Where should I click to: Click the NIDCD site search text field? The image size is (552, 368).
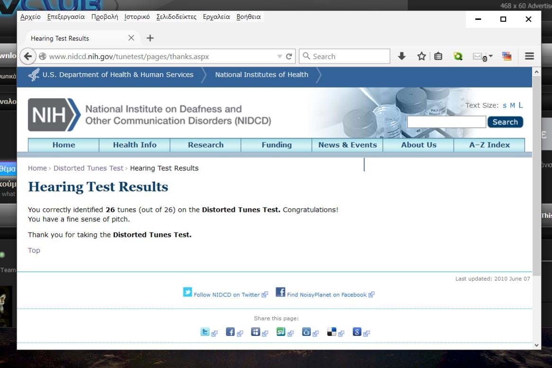pyautogui.click(x=446, y=122)
